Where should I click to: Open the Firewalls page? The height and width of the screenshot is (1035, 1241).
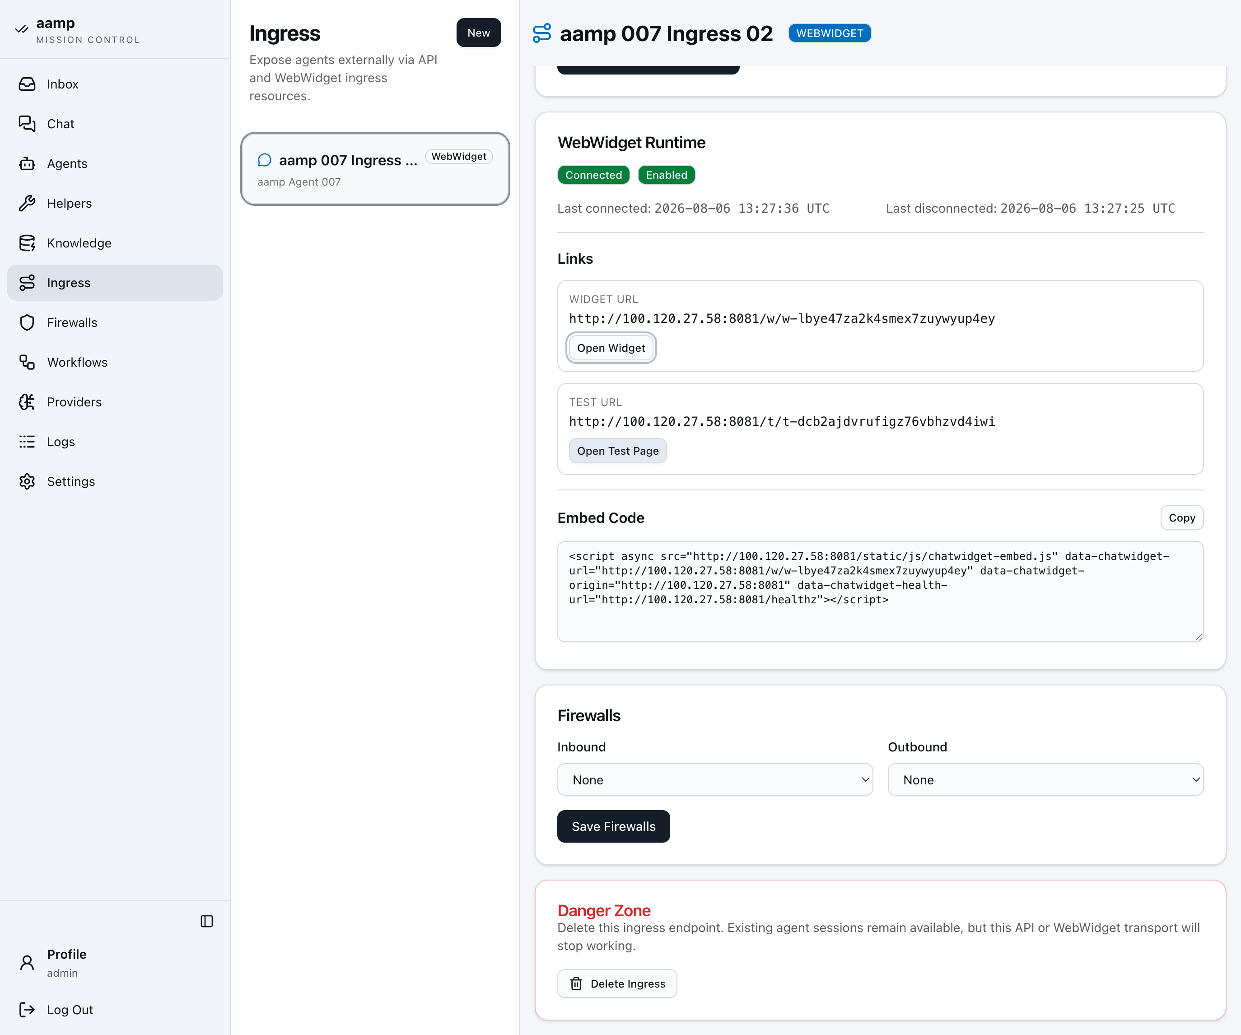(x=115, y=322)
